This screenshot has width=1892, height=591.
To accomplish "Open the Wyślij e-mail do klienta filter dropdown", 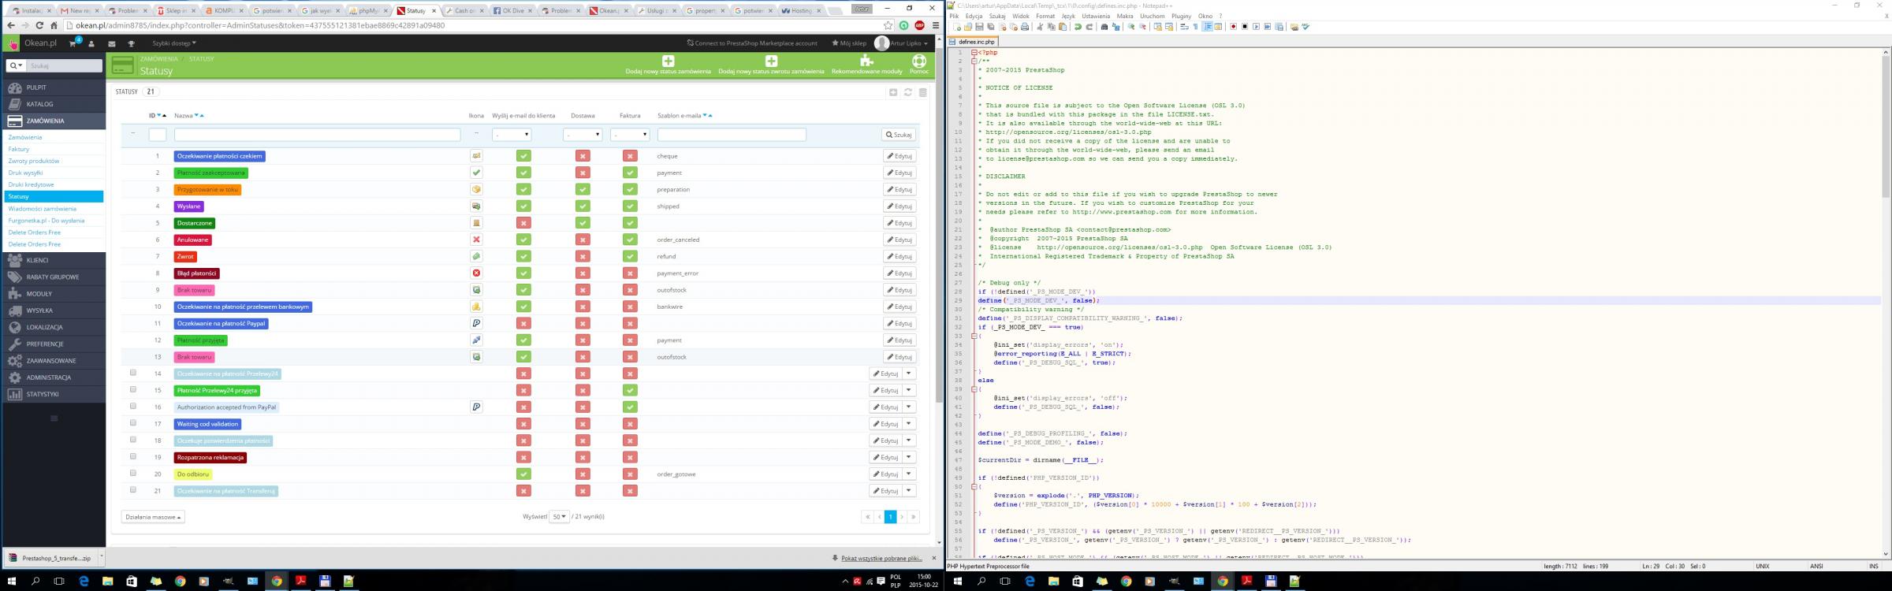I will (x=512, y=135).
